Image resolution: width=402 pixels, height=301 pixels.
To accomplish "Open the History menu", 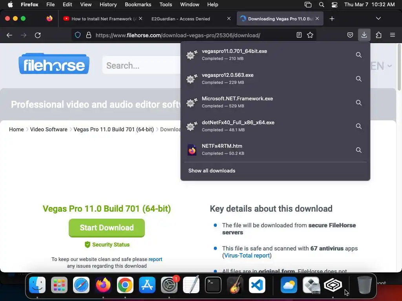I will [108, 5].
